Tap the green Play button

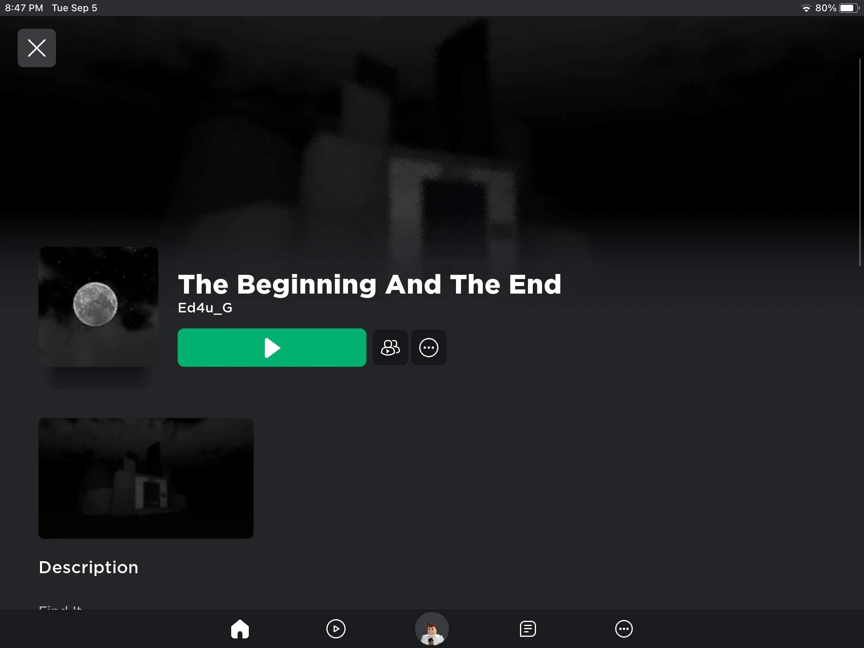click(272, 348)
